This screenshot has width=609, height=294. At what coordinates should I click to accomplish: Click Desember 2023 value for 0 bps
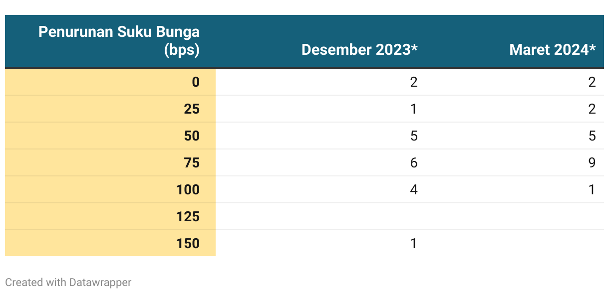413,82
